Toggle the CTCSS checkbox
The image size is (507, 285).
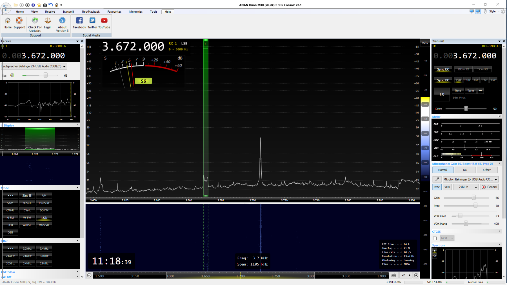coord(435,238)
